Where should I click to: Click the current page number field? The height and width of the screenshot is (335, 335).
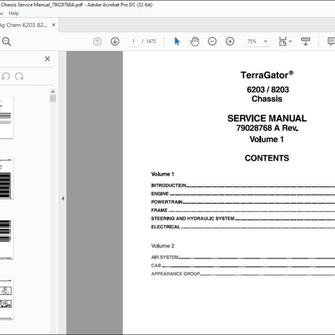133,41
